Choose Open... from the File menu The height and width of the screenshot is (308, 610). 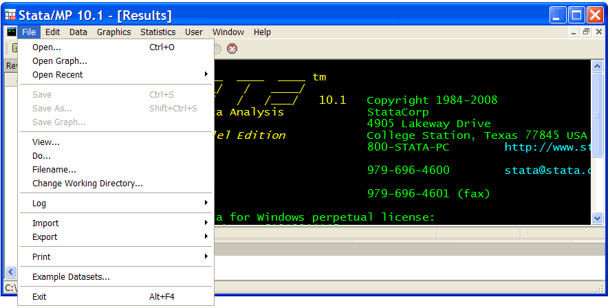click(47, 47)
